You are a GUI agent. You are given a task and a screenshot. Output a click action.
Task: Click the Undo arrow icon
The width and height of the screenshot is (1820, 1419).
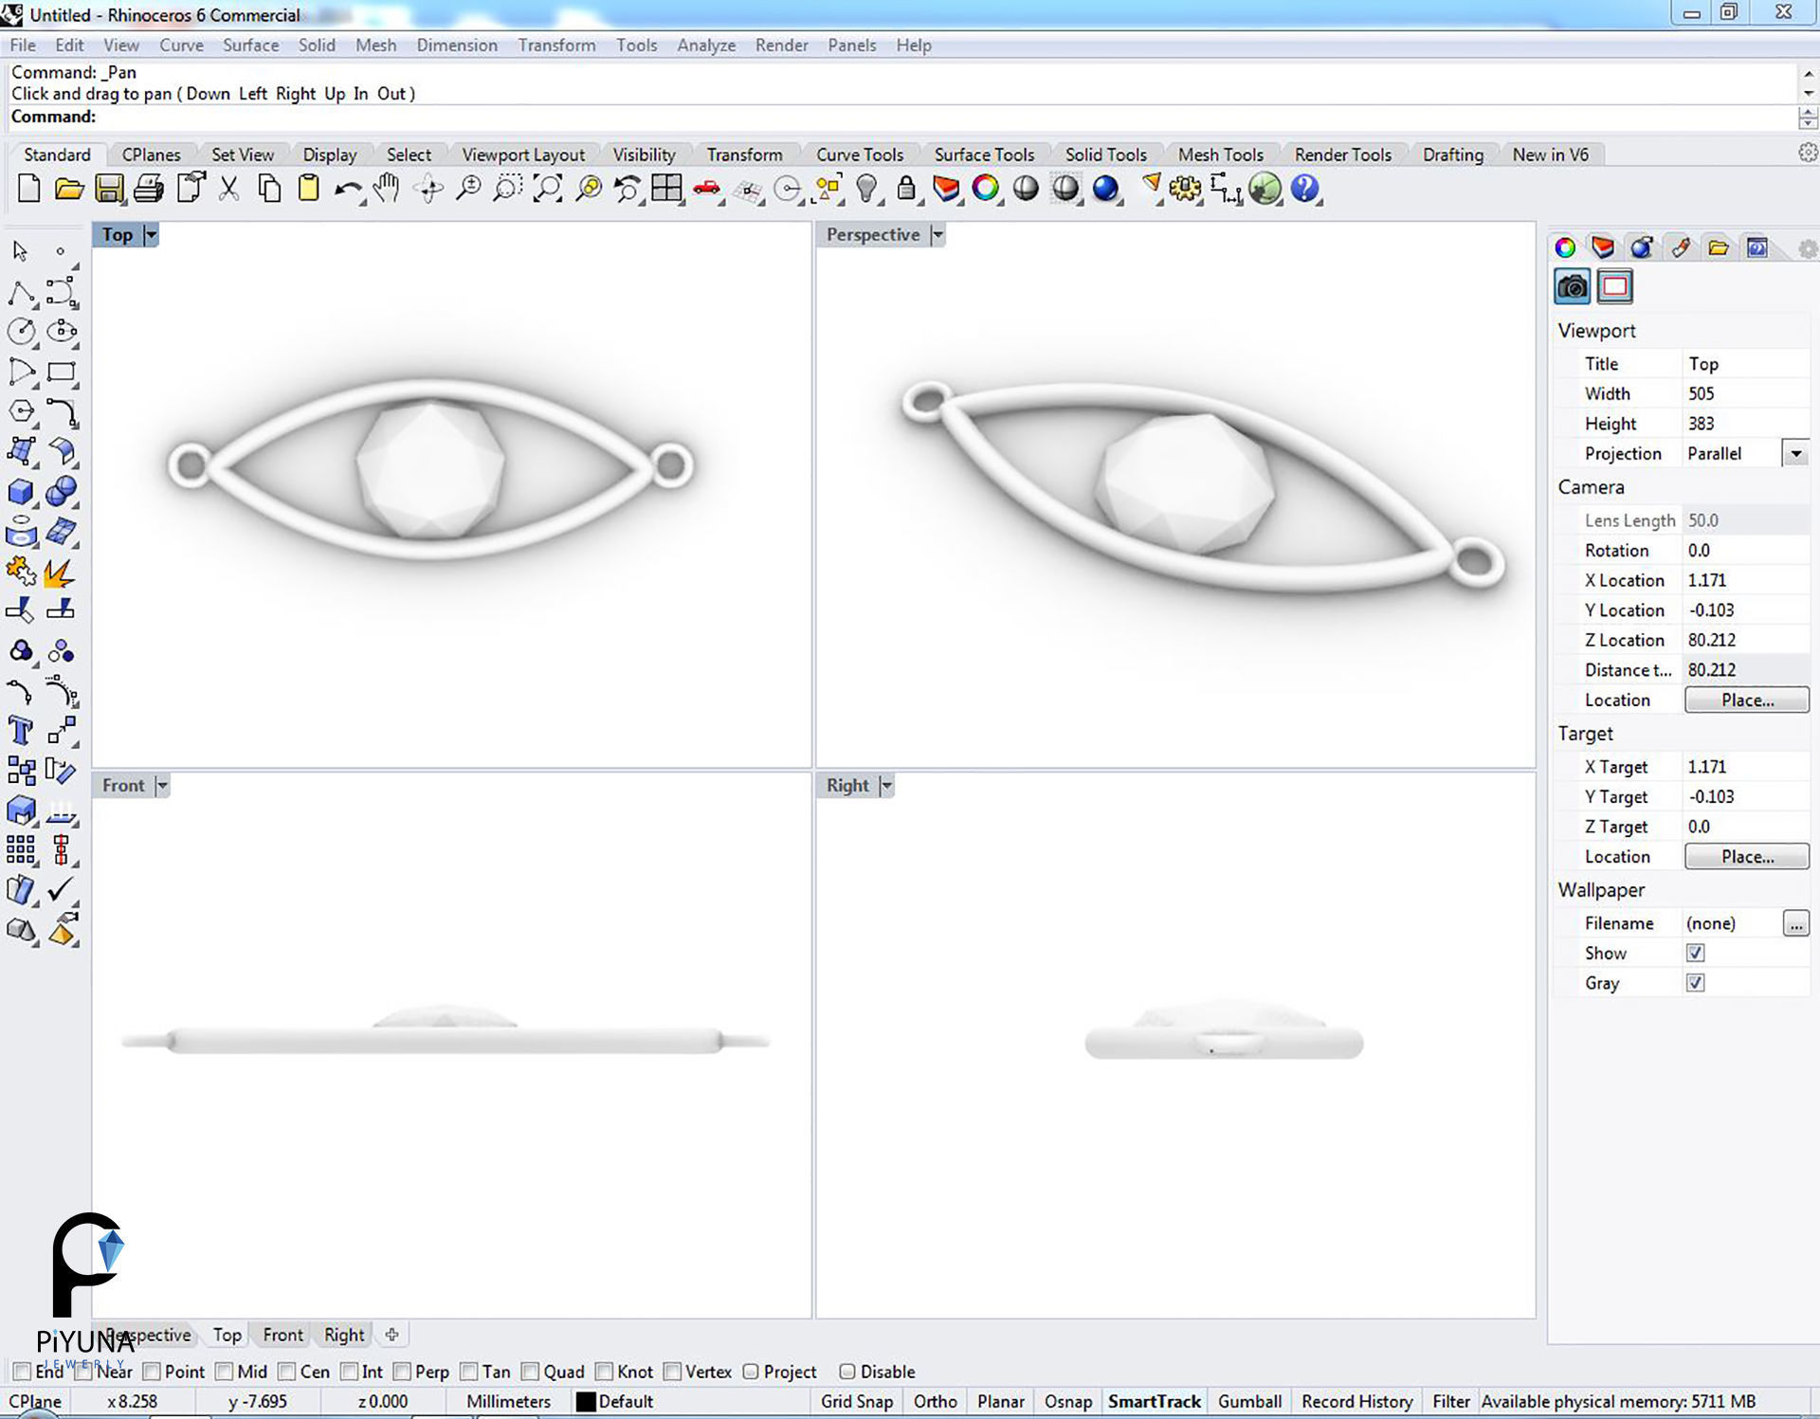tap(347, 189)
